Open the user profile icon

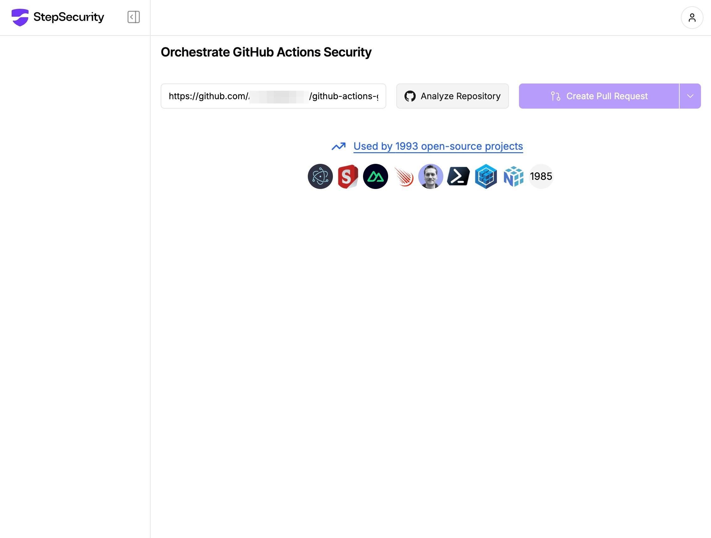692,18
